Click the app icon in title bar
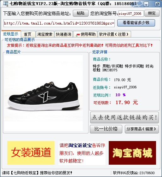Viewport: 162px width, 177px height. tap(5, 4)
